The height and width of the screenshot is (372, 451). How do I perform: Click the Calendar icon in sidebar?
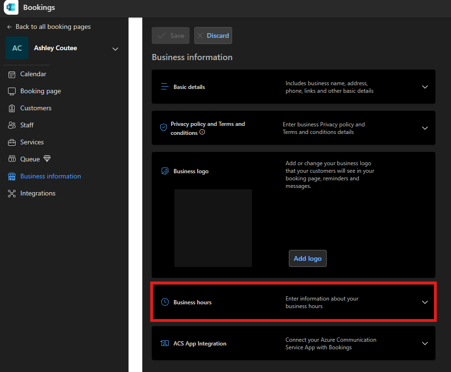[12, 75]
